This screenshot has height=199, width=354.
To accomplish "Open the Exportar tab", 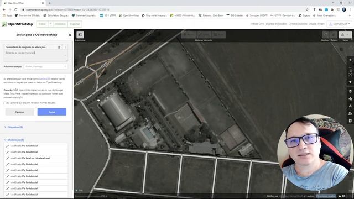I will (x=75, y=24).
